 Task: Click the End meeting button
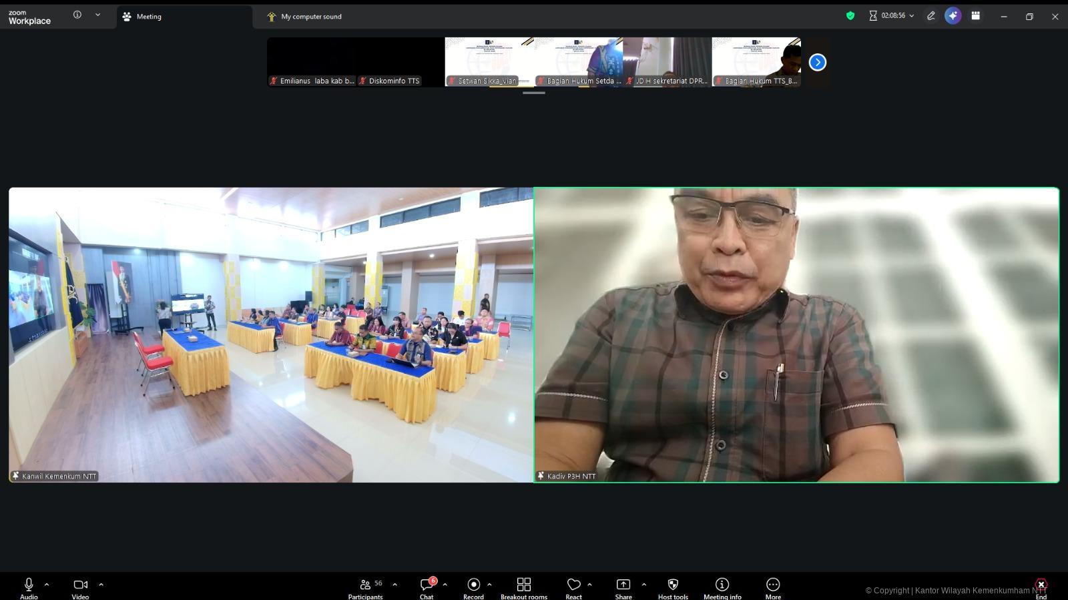click(x=1041, y=586)
